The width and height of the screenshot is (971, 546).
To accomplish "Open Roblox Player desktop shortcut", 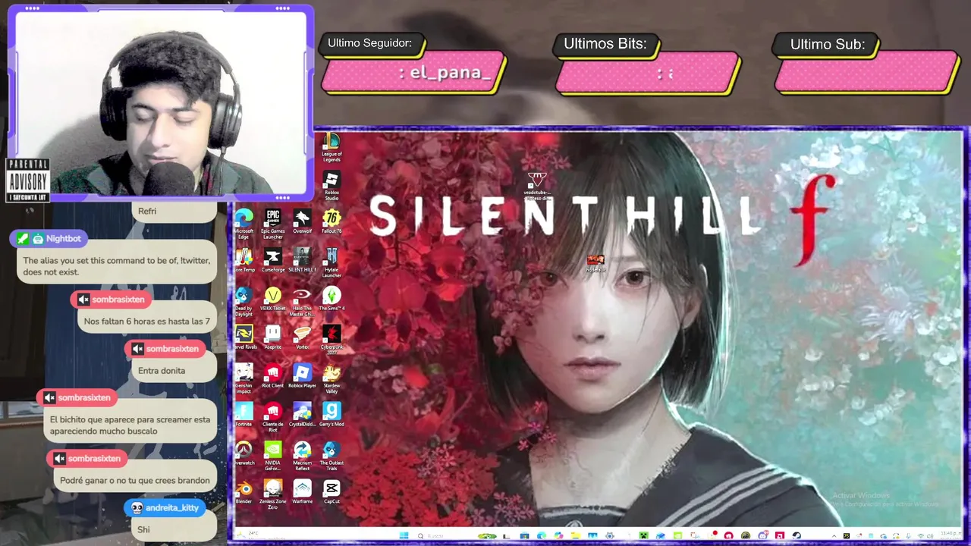I will tap(302, 376).
